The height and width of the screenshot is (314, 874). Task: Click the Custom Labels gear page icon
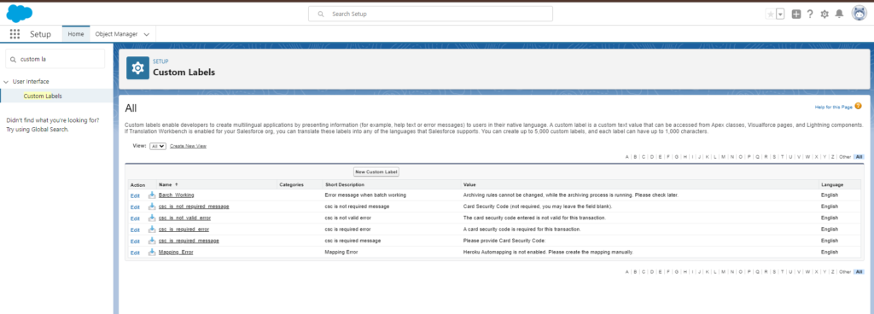point(137,68)
